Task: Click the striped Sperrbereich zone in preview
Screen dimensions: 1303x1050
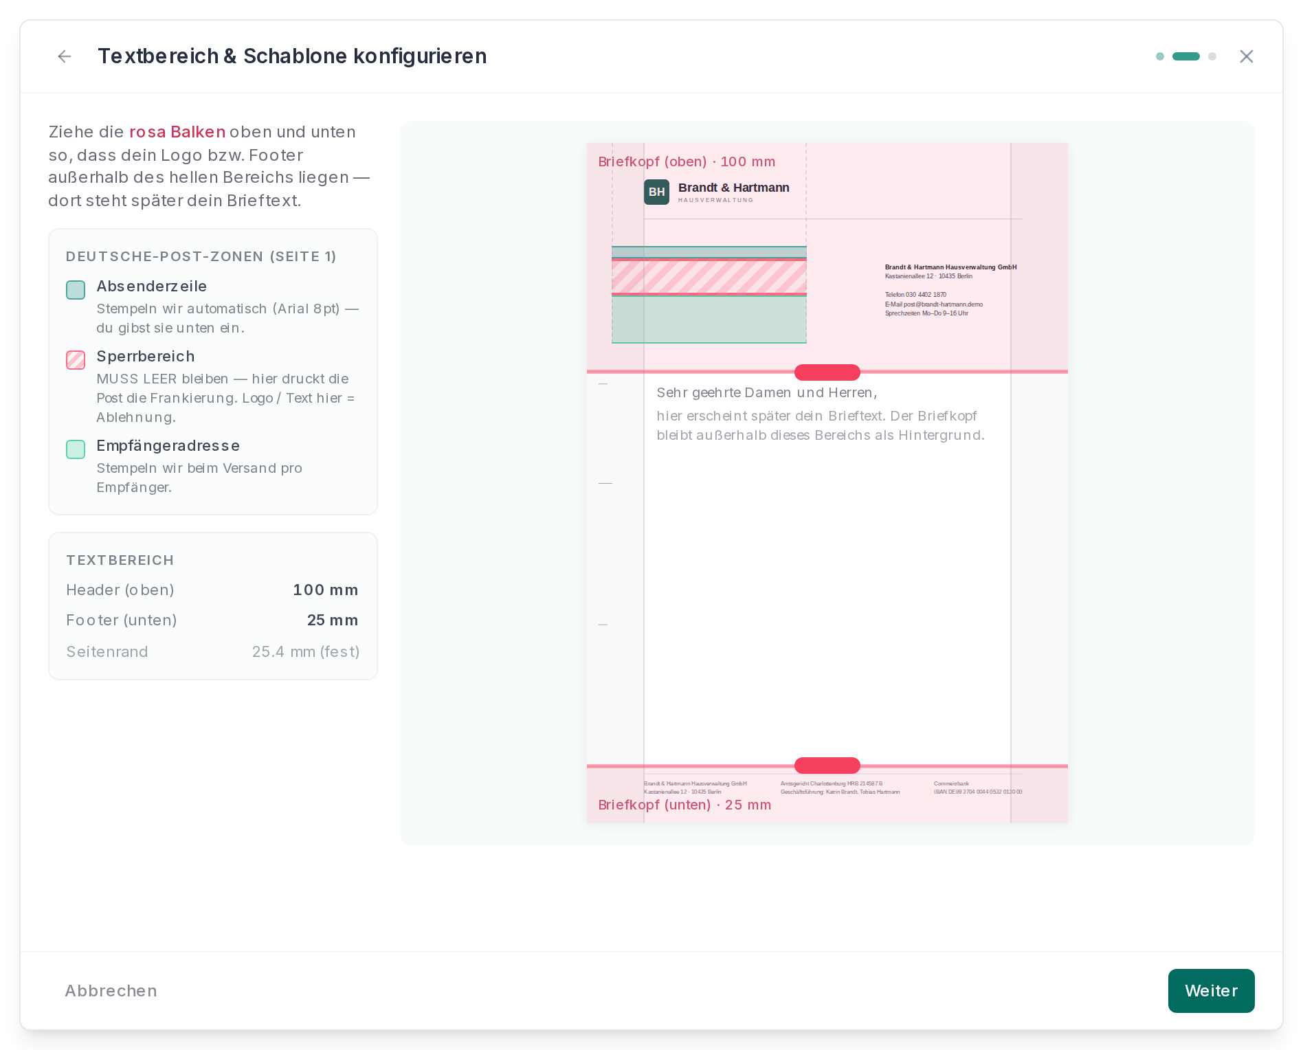Action: coord(709,277)
